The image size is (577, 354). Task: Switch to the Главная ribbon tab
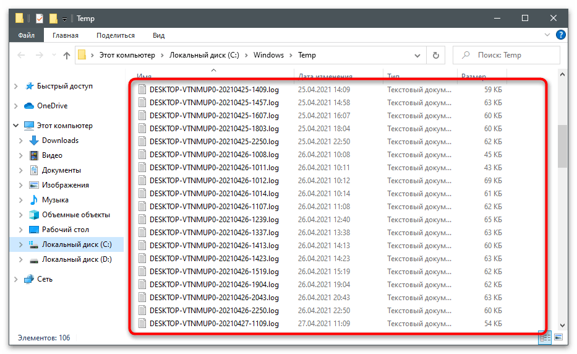[x=66, y=35]
